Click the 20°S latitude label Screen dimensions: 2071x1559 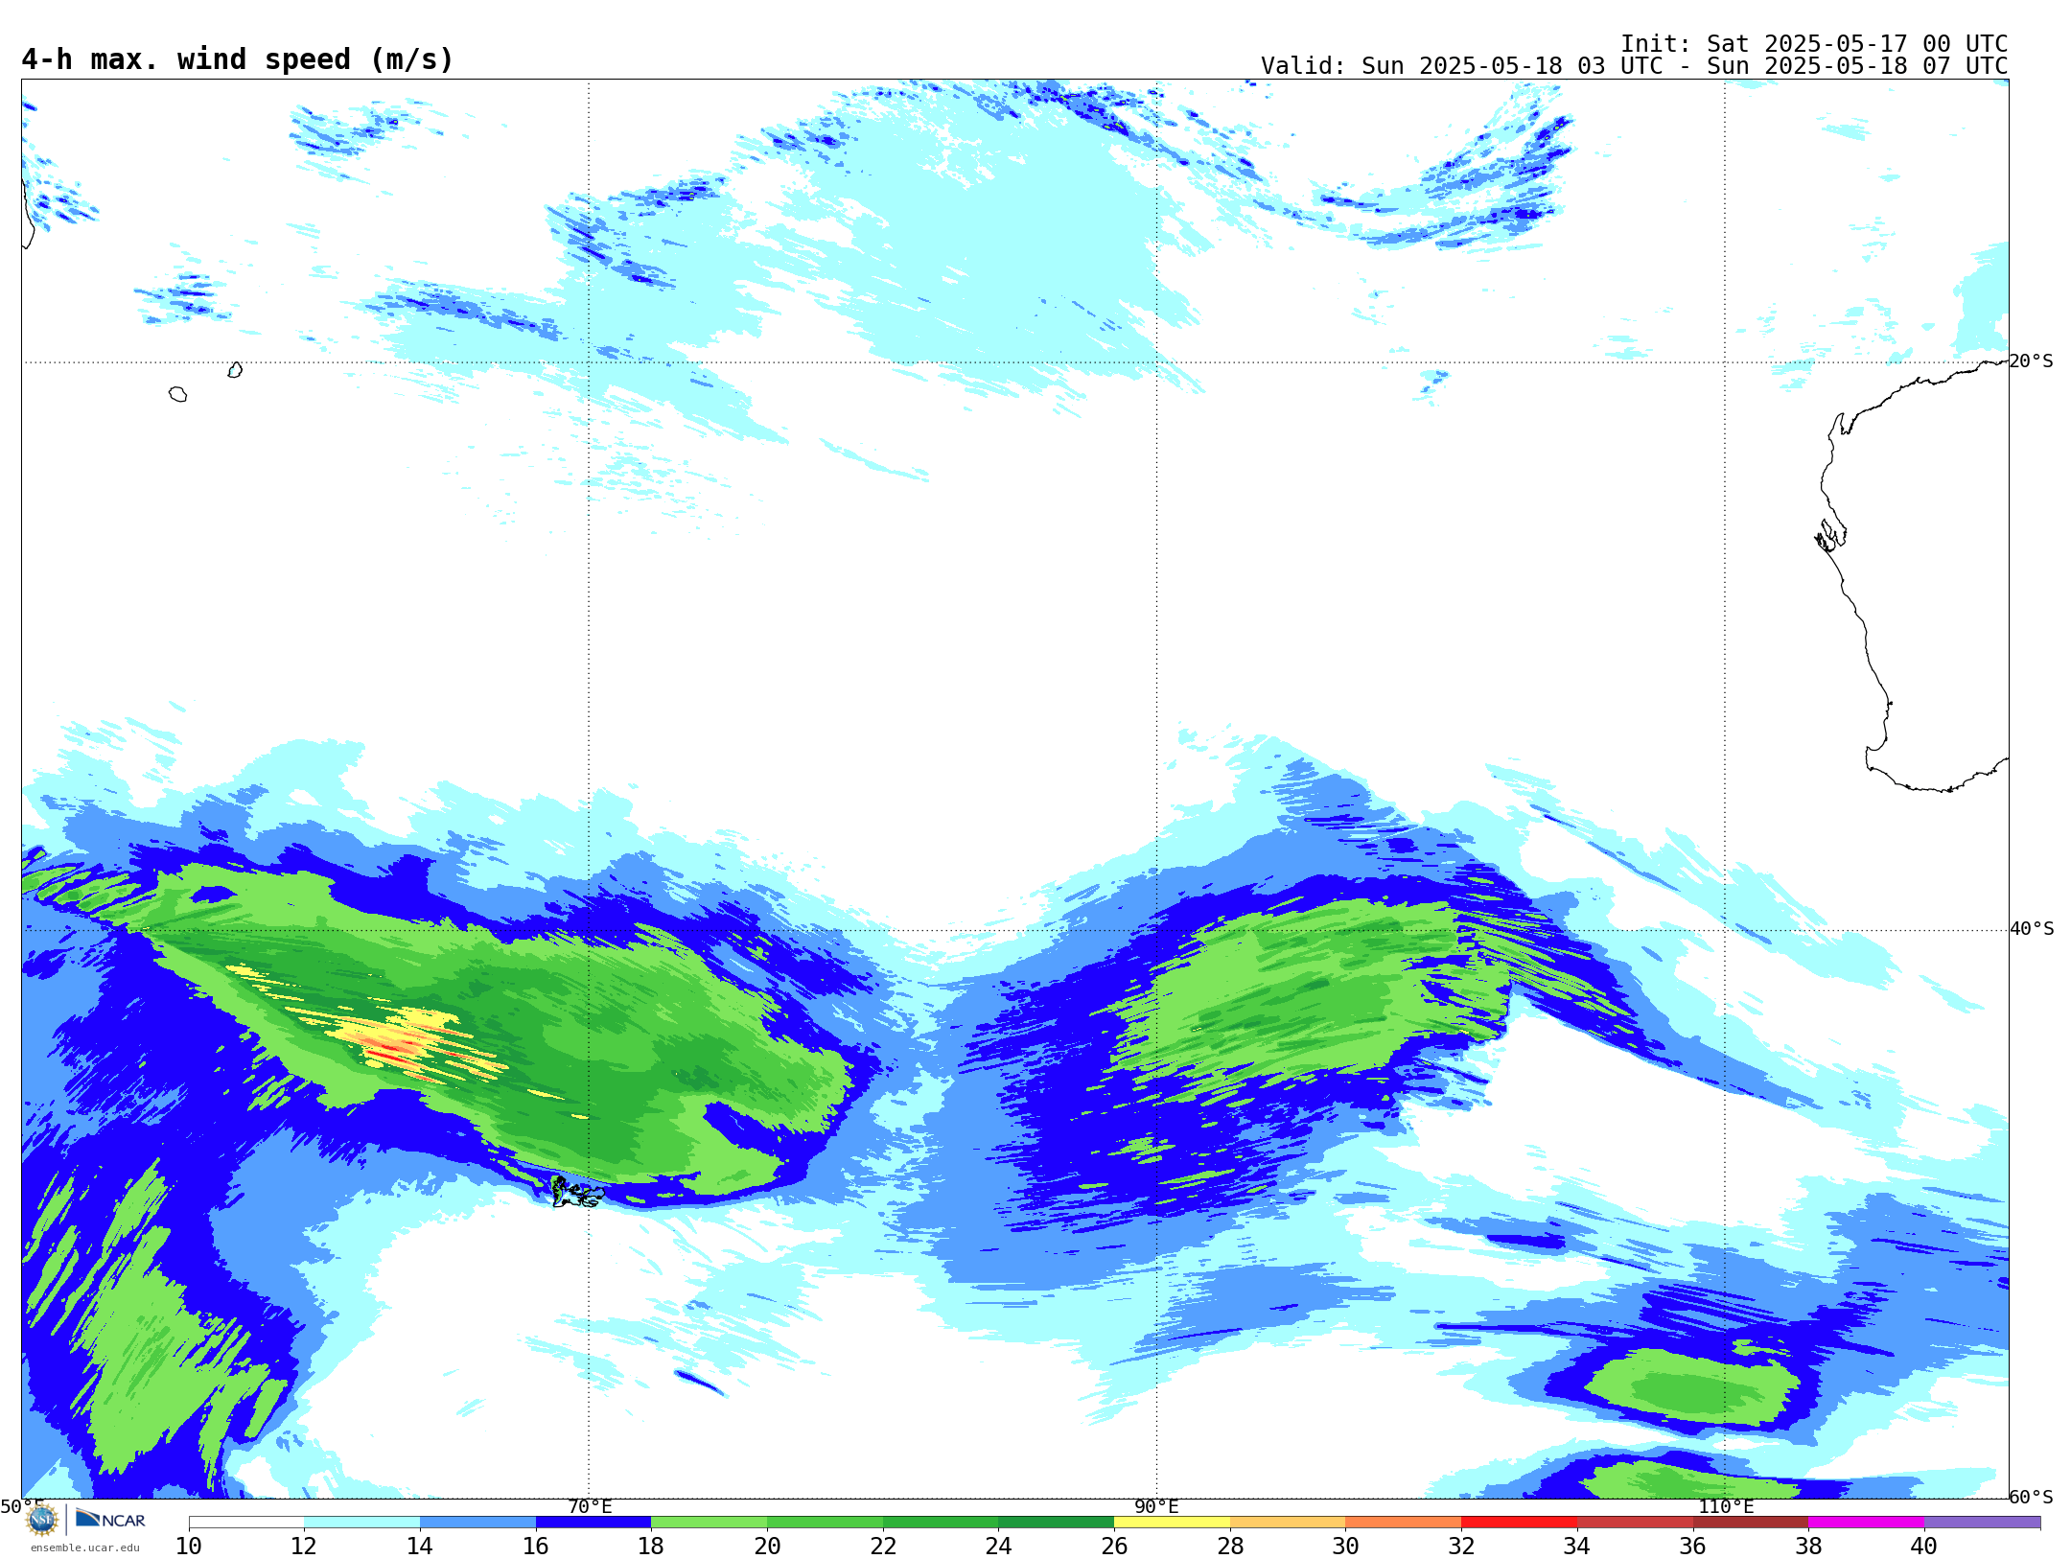click(2031, 361)
